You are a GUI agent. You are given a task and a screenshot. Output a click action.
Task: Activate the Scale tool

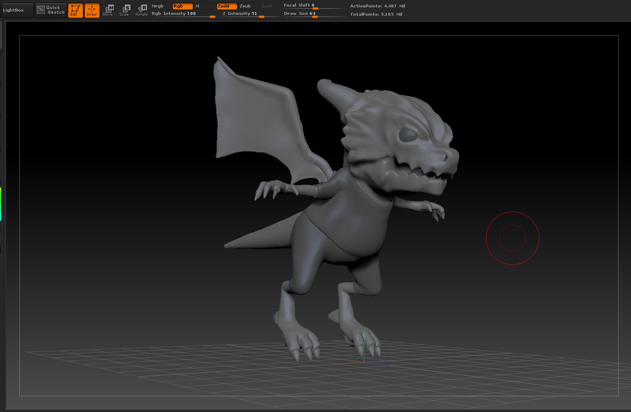[124, 10]
